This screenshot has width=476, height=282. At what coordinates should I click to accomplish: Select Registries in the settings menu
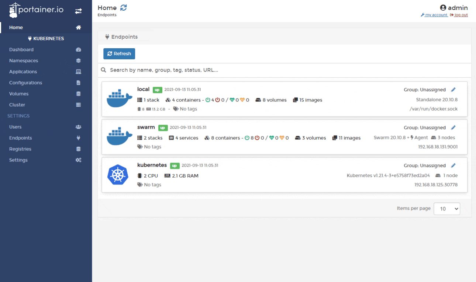[20, 149]
